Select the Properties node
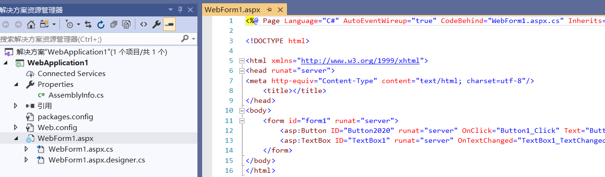This screenshot has width=605, height=177. coord(56,85)
